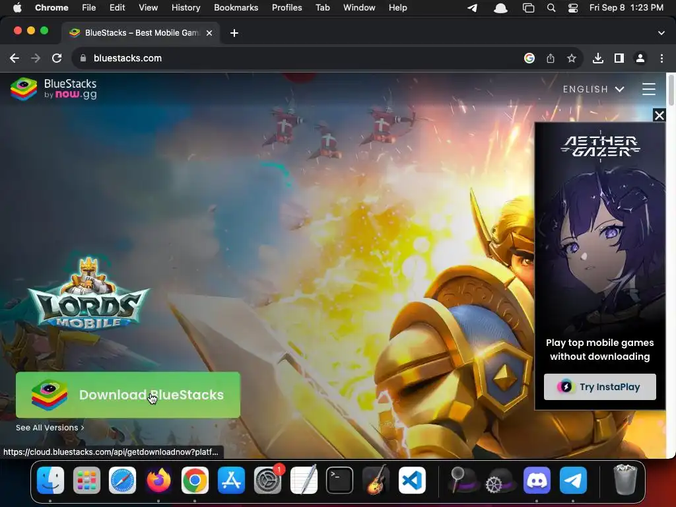Click Telegram icon in menu bar

tap(473, 8)
